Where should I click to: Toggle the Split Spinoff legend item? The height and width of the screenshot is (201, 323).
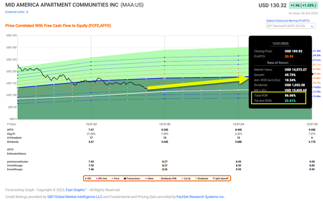pos(221,178)
